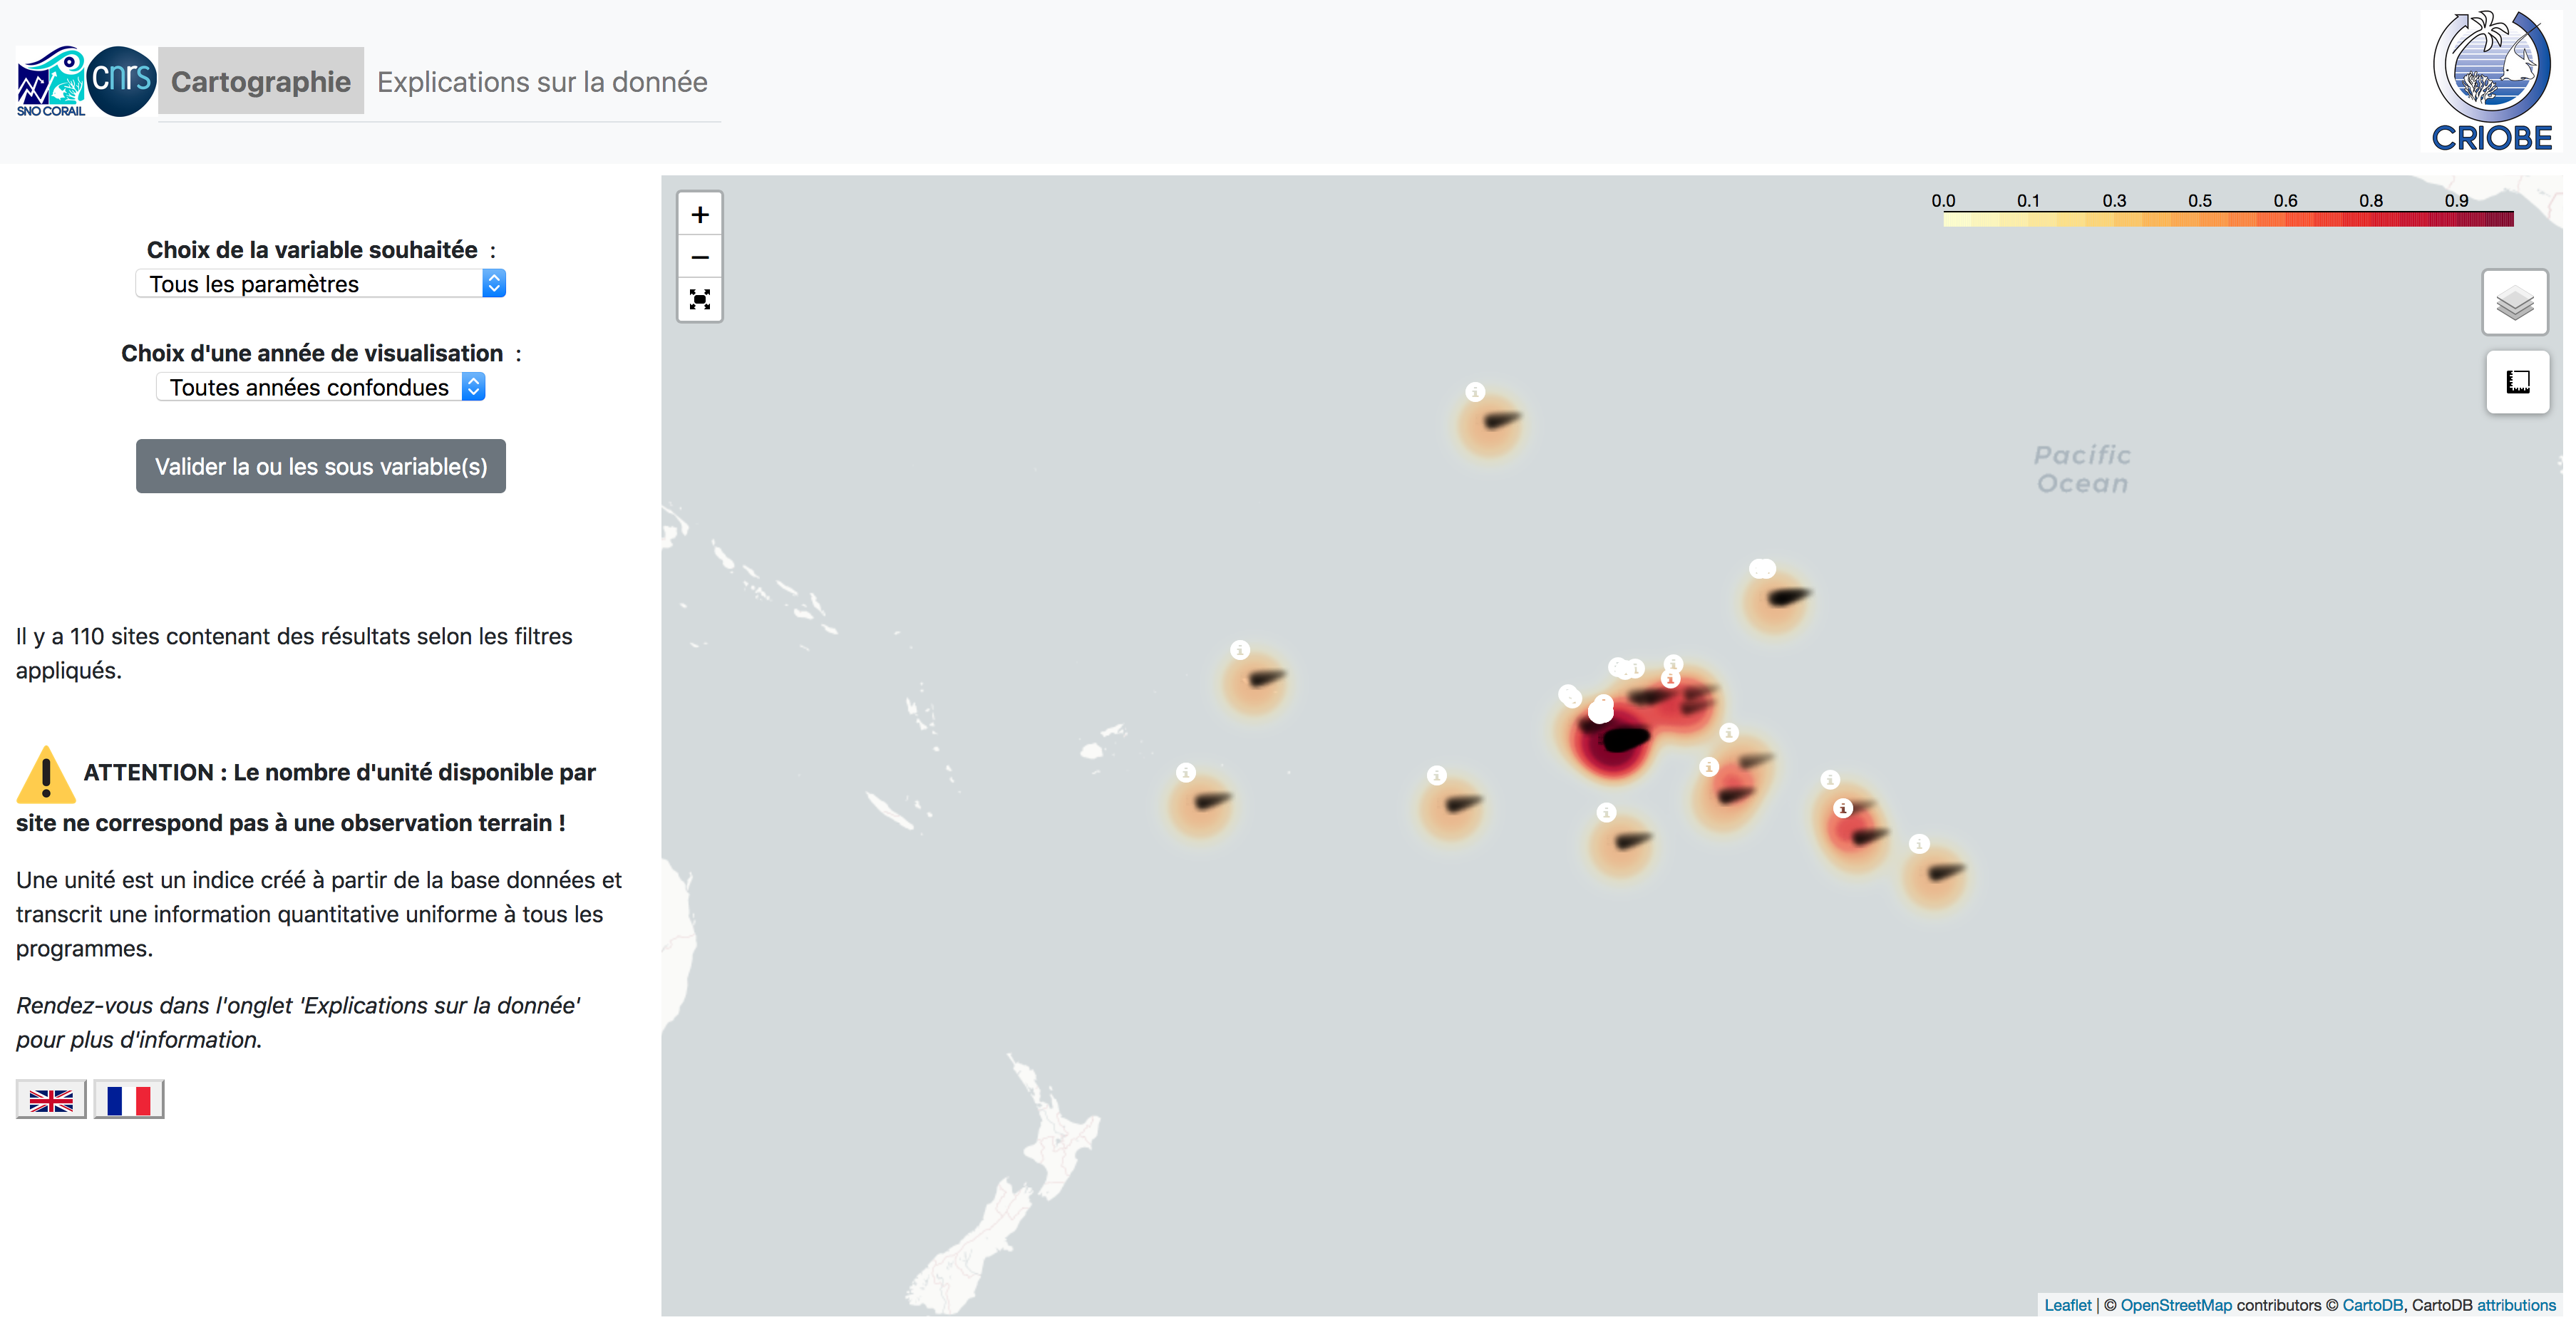Screen dimensions: 2576x1320
Task: Zoom in on the map
Action: click(700, 215)
